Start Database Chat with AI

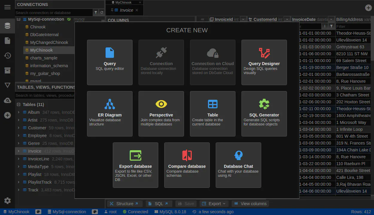coord(238,165)
